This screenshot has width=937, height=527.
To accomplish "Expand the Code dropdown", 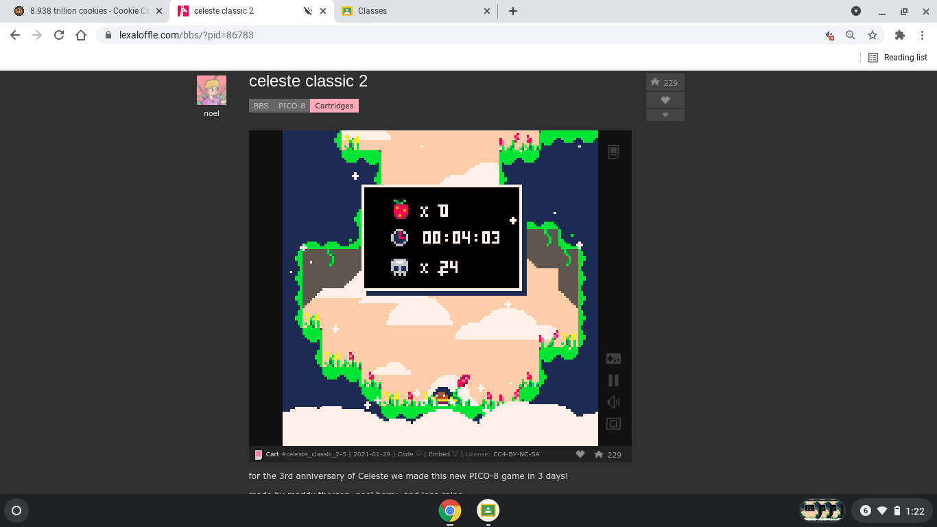I will pyautogui.click(x=410, y=454).
